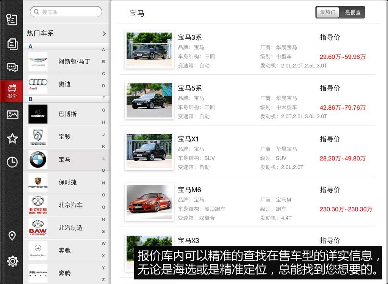
Task: Select brand 北京汽车
Action: [70, 205]
